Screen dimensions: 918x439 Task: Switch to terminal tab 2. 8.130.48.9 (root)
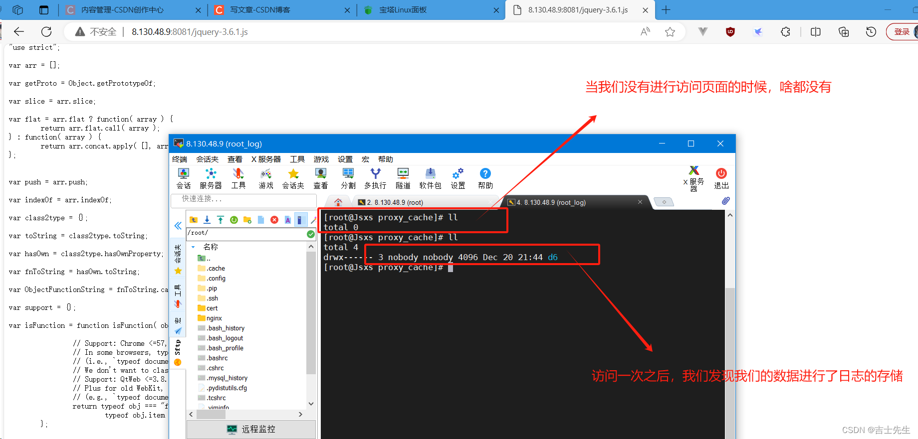[395, 202]
